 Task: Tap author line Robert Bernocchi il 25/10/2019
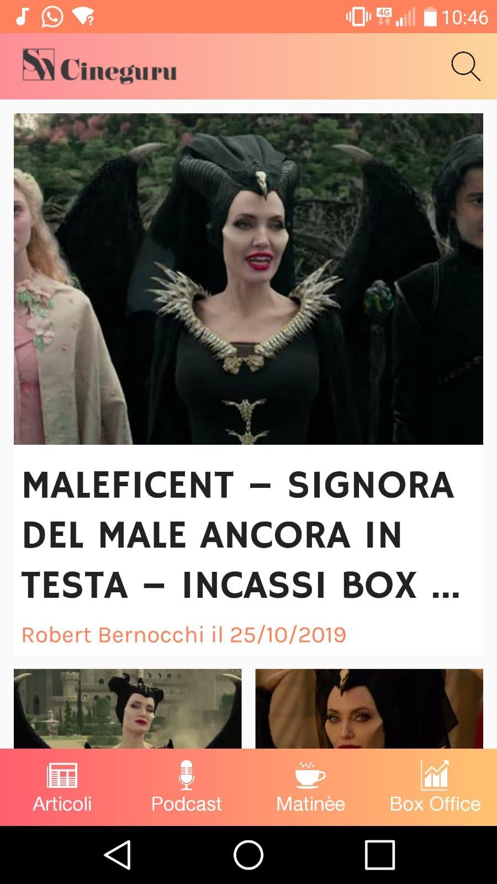point(184,635)
